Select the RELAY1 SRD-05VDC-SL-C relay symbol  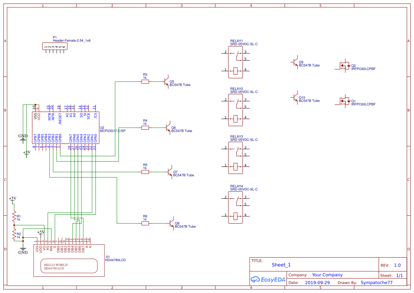(236, 62)
